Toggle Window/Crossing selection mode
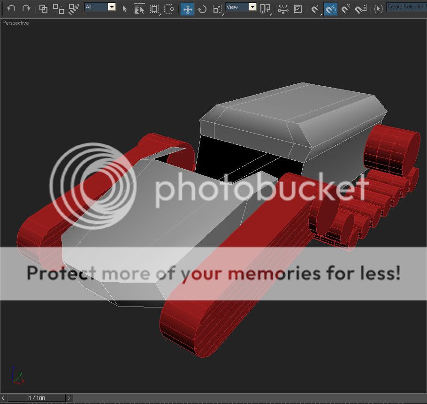The height and width of the screenshot is (404, 427). (x=169, y=9)
